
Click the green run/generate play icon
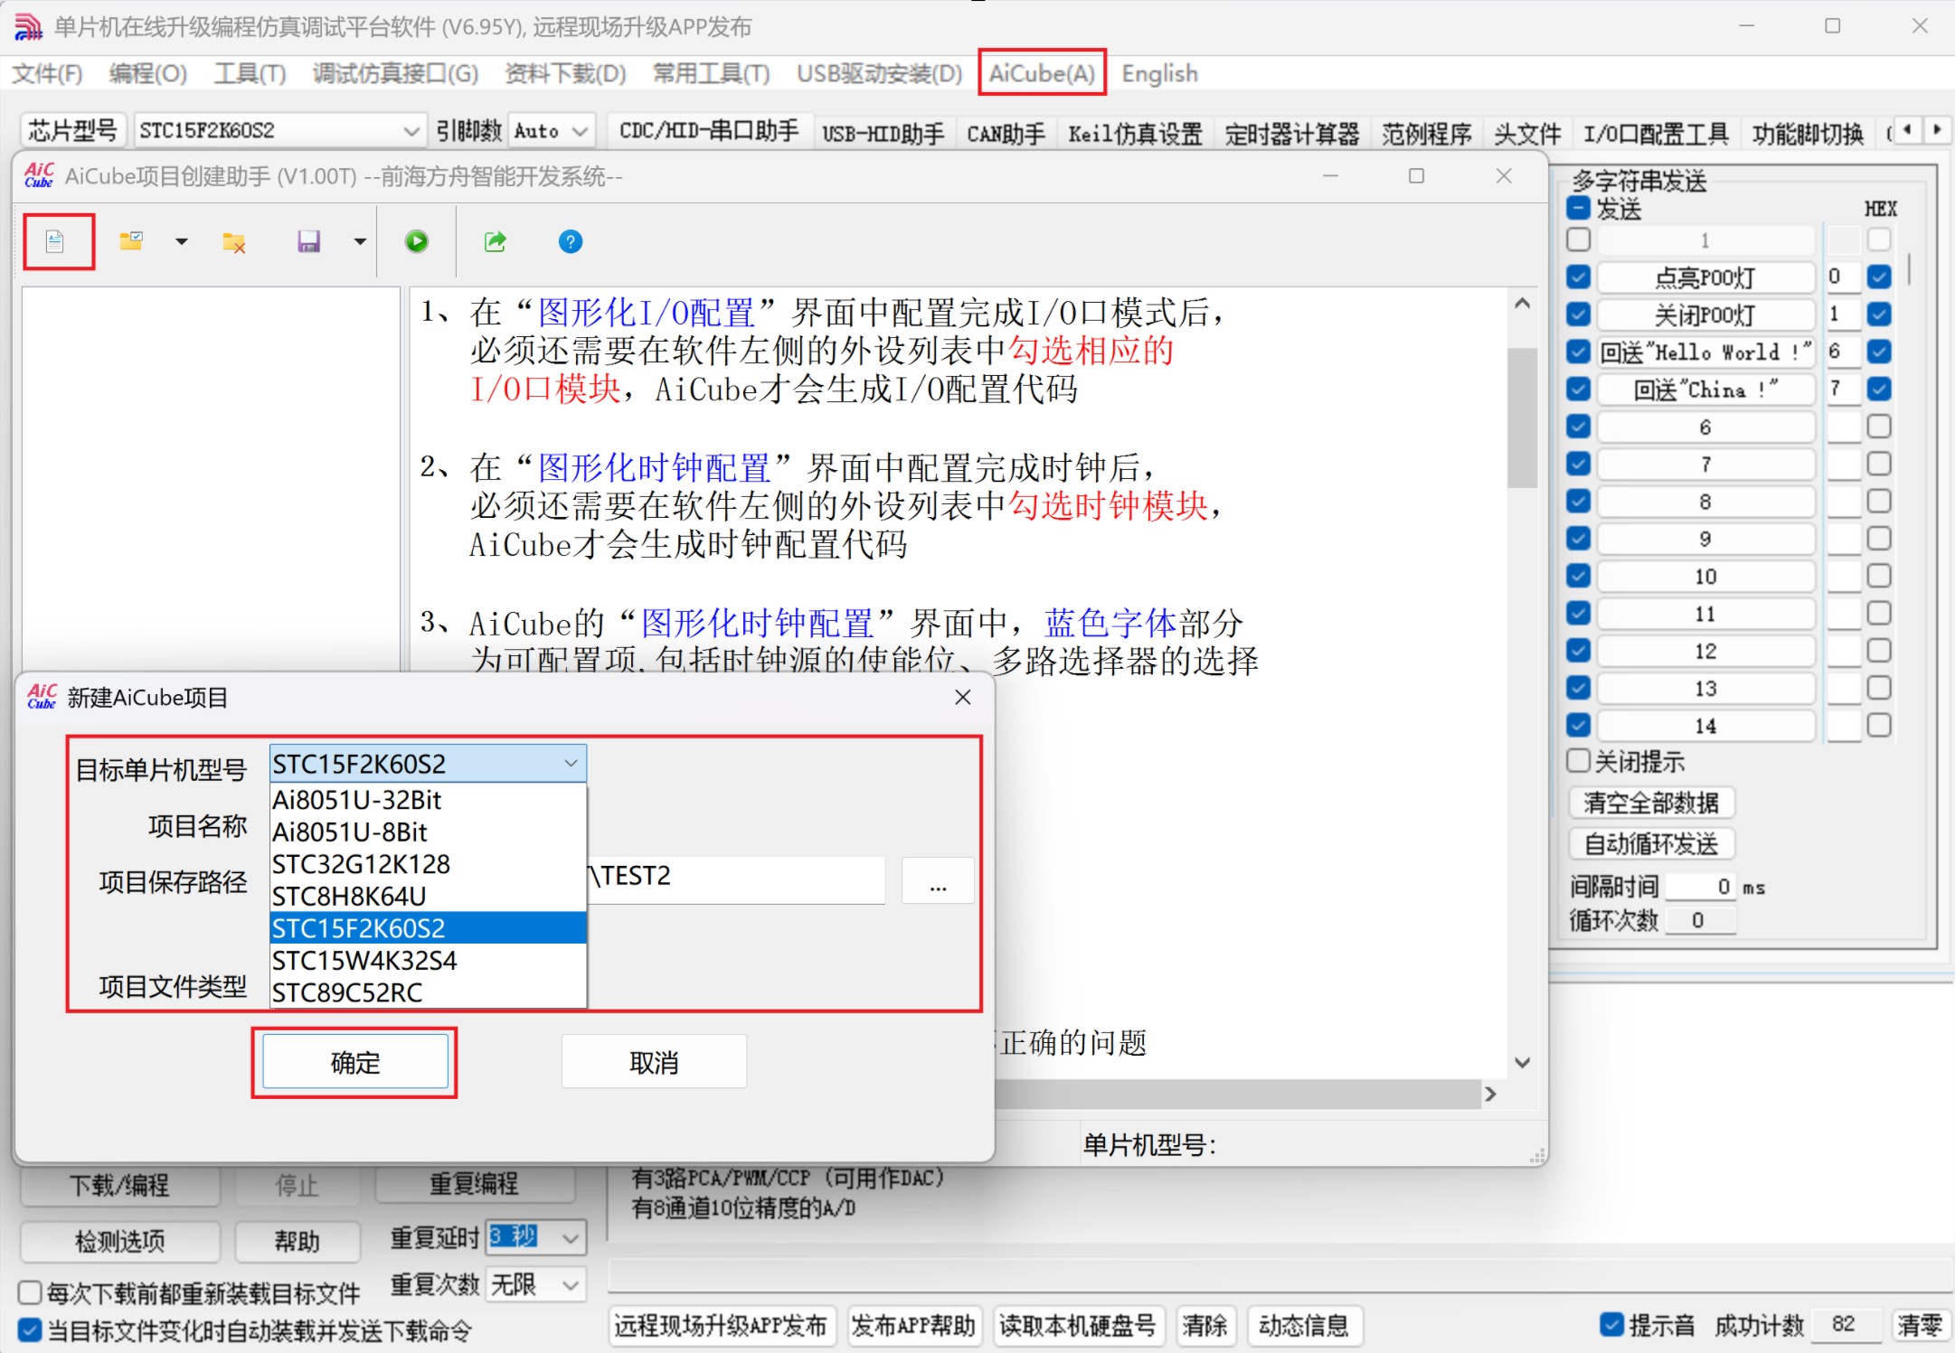[417, 241]
